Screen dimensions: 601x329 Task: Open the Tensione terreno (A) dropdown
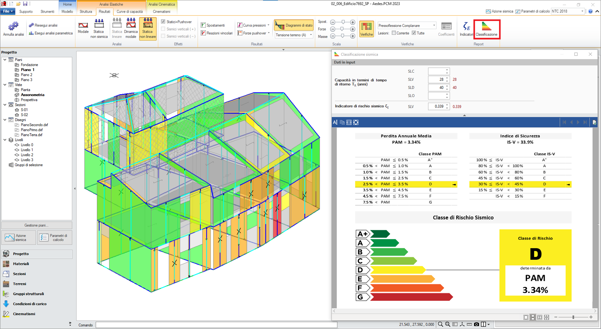coord(311,35)
